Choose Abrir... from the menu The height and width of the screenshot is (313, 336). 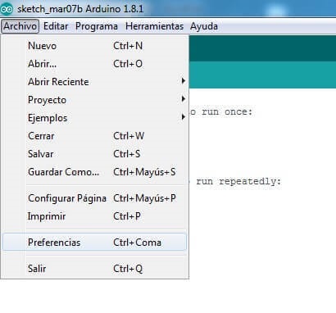click(94, 64)
